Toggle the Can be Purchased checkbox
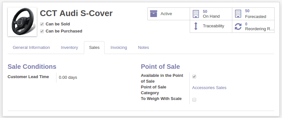 pos(42,31)
